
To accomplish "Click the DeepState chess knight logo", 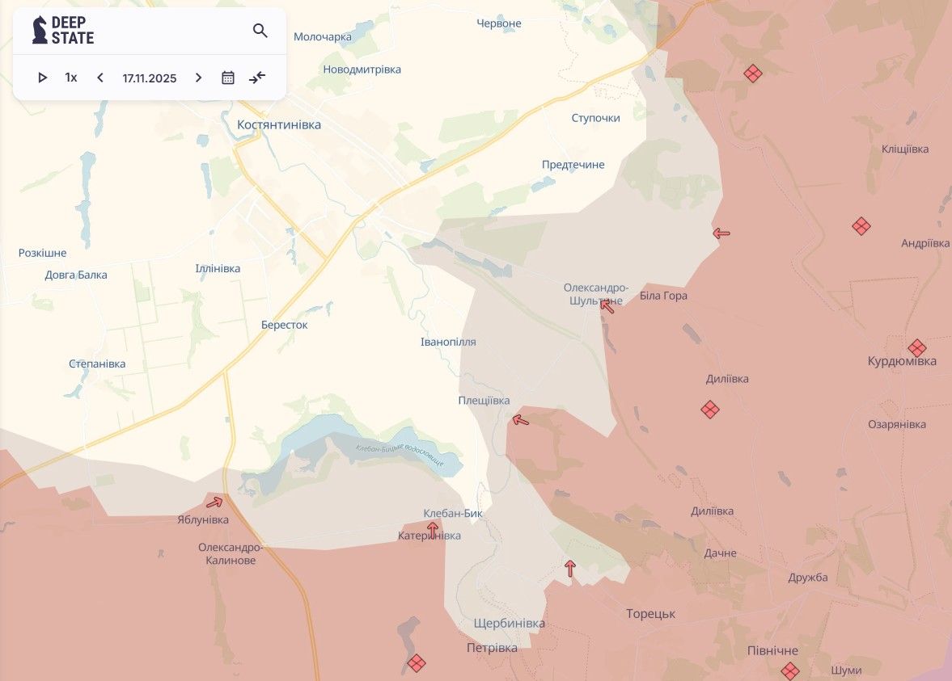I will click(x=40, y=30).
